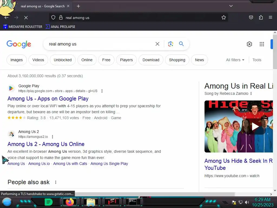
Task: Submit search with the magnifier icon
Action: [181, 44]
